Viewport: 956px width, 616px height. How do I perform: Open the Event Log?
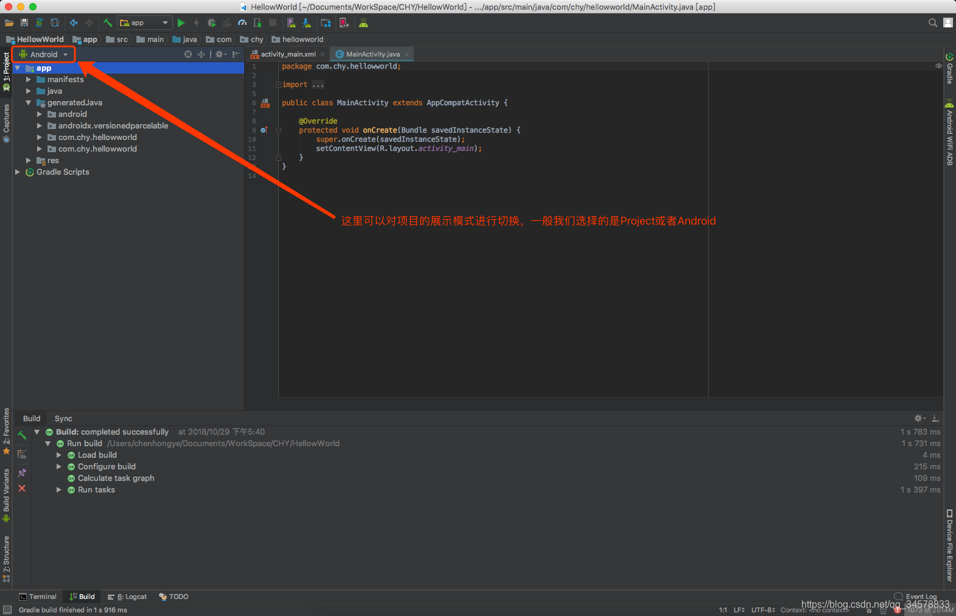[x=915, y=597]
